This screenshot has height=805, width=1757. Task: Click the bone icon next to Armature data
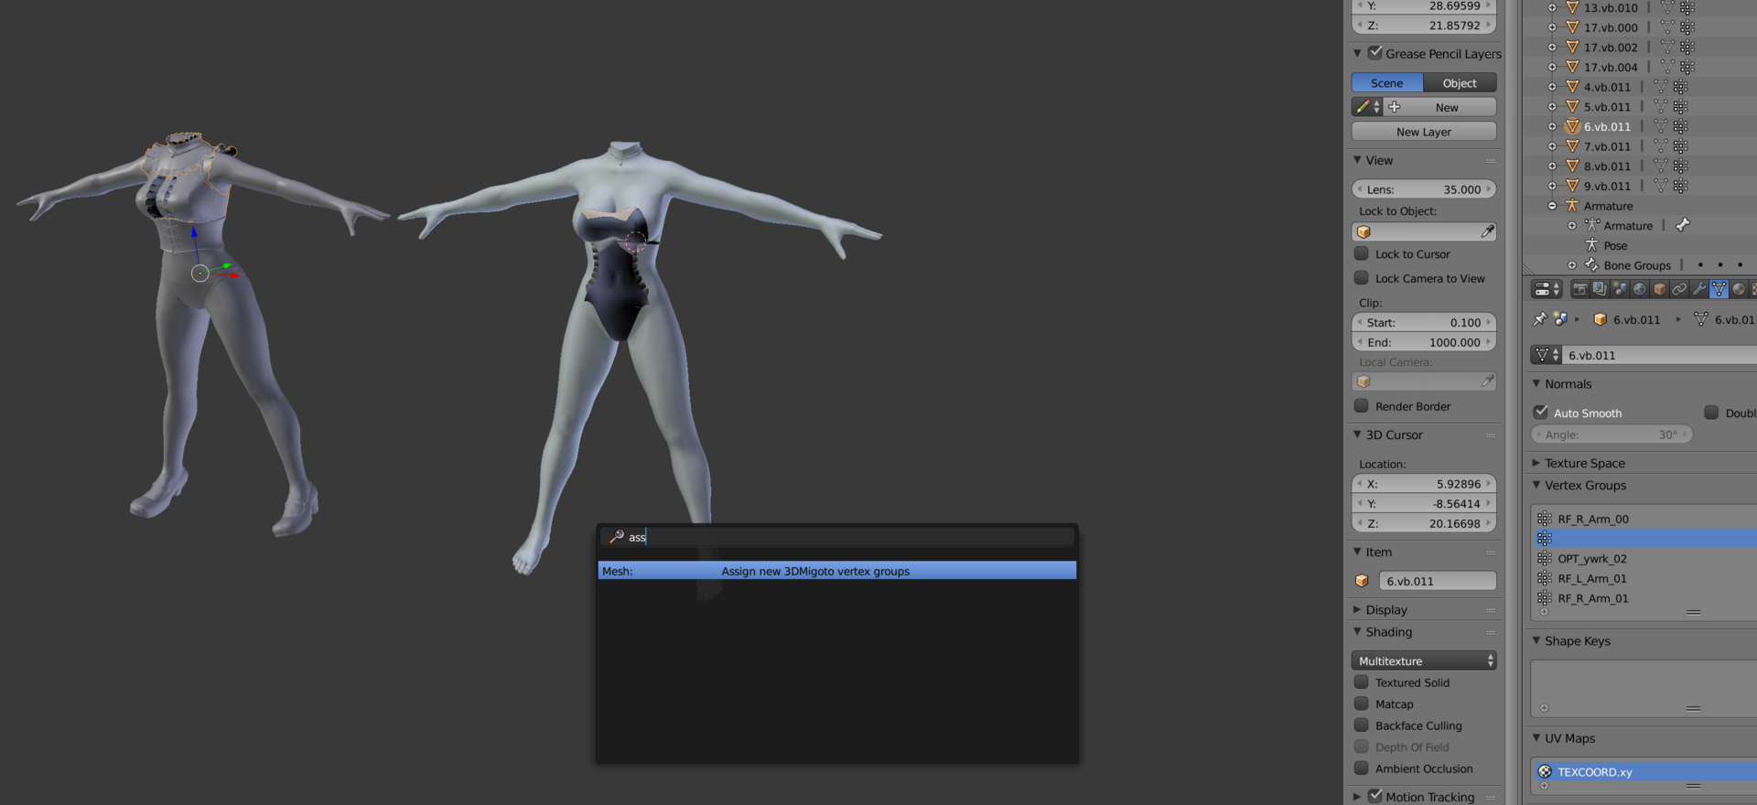coord(1683,225)
